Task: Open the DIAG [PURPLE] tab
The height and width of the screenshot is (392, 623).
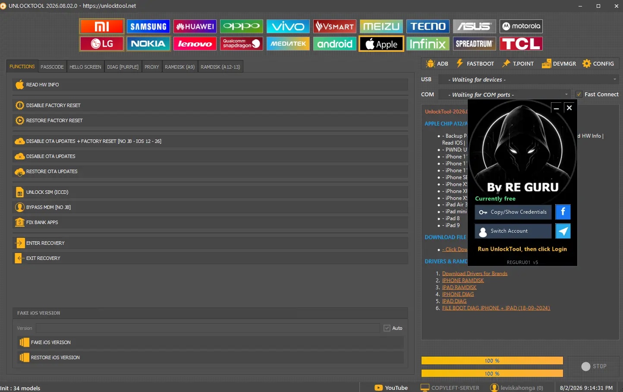Action: (x=123, y=67)
